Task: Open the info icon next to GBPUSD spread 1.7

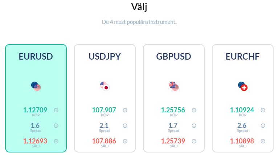Action: coord(194,126)
